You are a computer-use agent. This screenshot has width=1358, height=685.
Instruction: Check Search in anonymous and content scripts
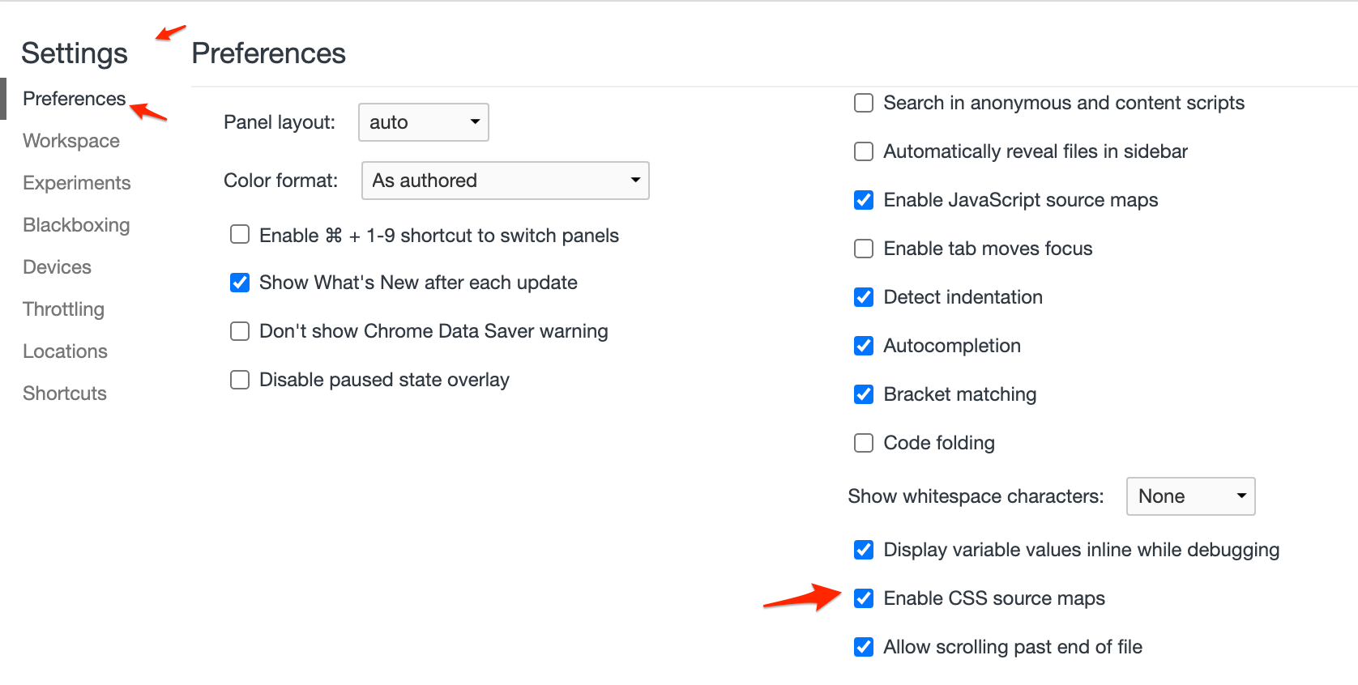point(864,103)
